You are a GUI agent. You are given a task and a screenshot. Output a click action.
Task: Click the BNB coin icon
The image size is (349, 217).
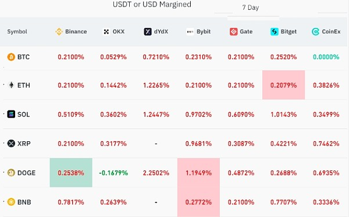point(11,202)
